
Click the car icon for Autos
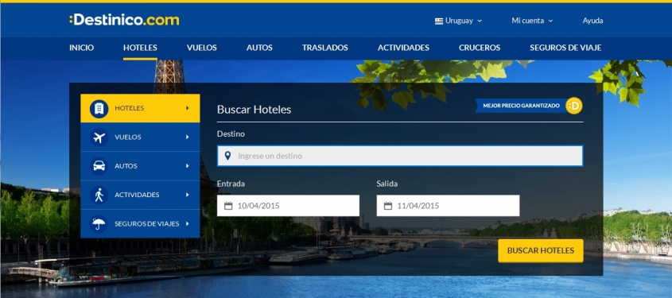pos(99,166)
